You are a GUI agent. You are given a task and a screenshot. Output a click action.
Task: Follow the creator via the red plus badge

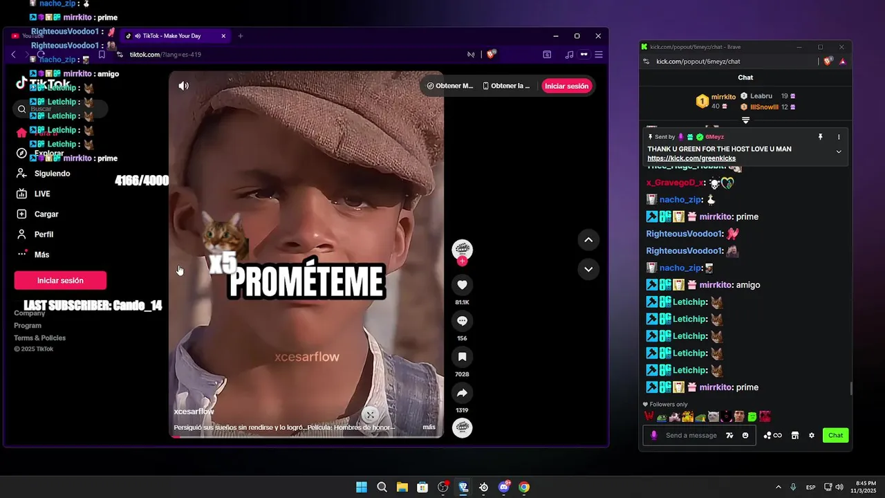click(462, 261)
